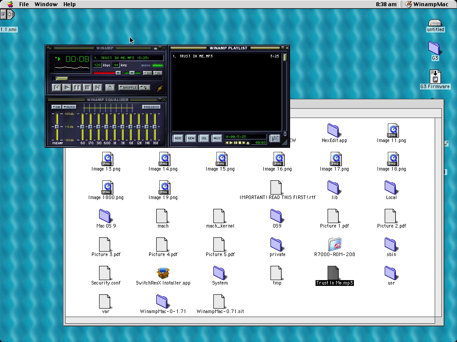This screenshot has width=457, height=342.
Task: Select the R7000-ROM-208 icon
Action: [x=334, y=247]
